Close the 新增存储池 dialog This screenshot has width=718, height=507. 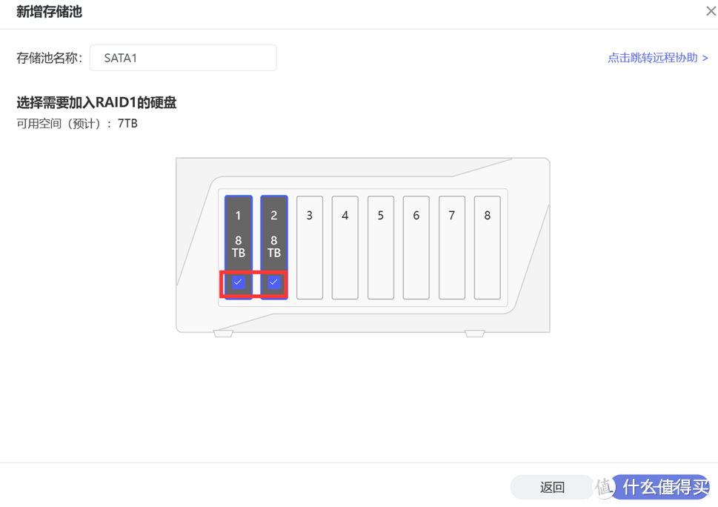coord(709,11)
